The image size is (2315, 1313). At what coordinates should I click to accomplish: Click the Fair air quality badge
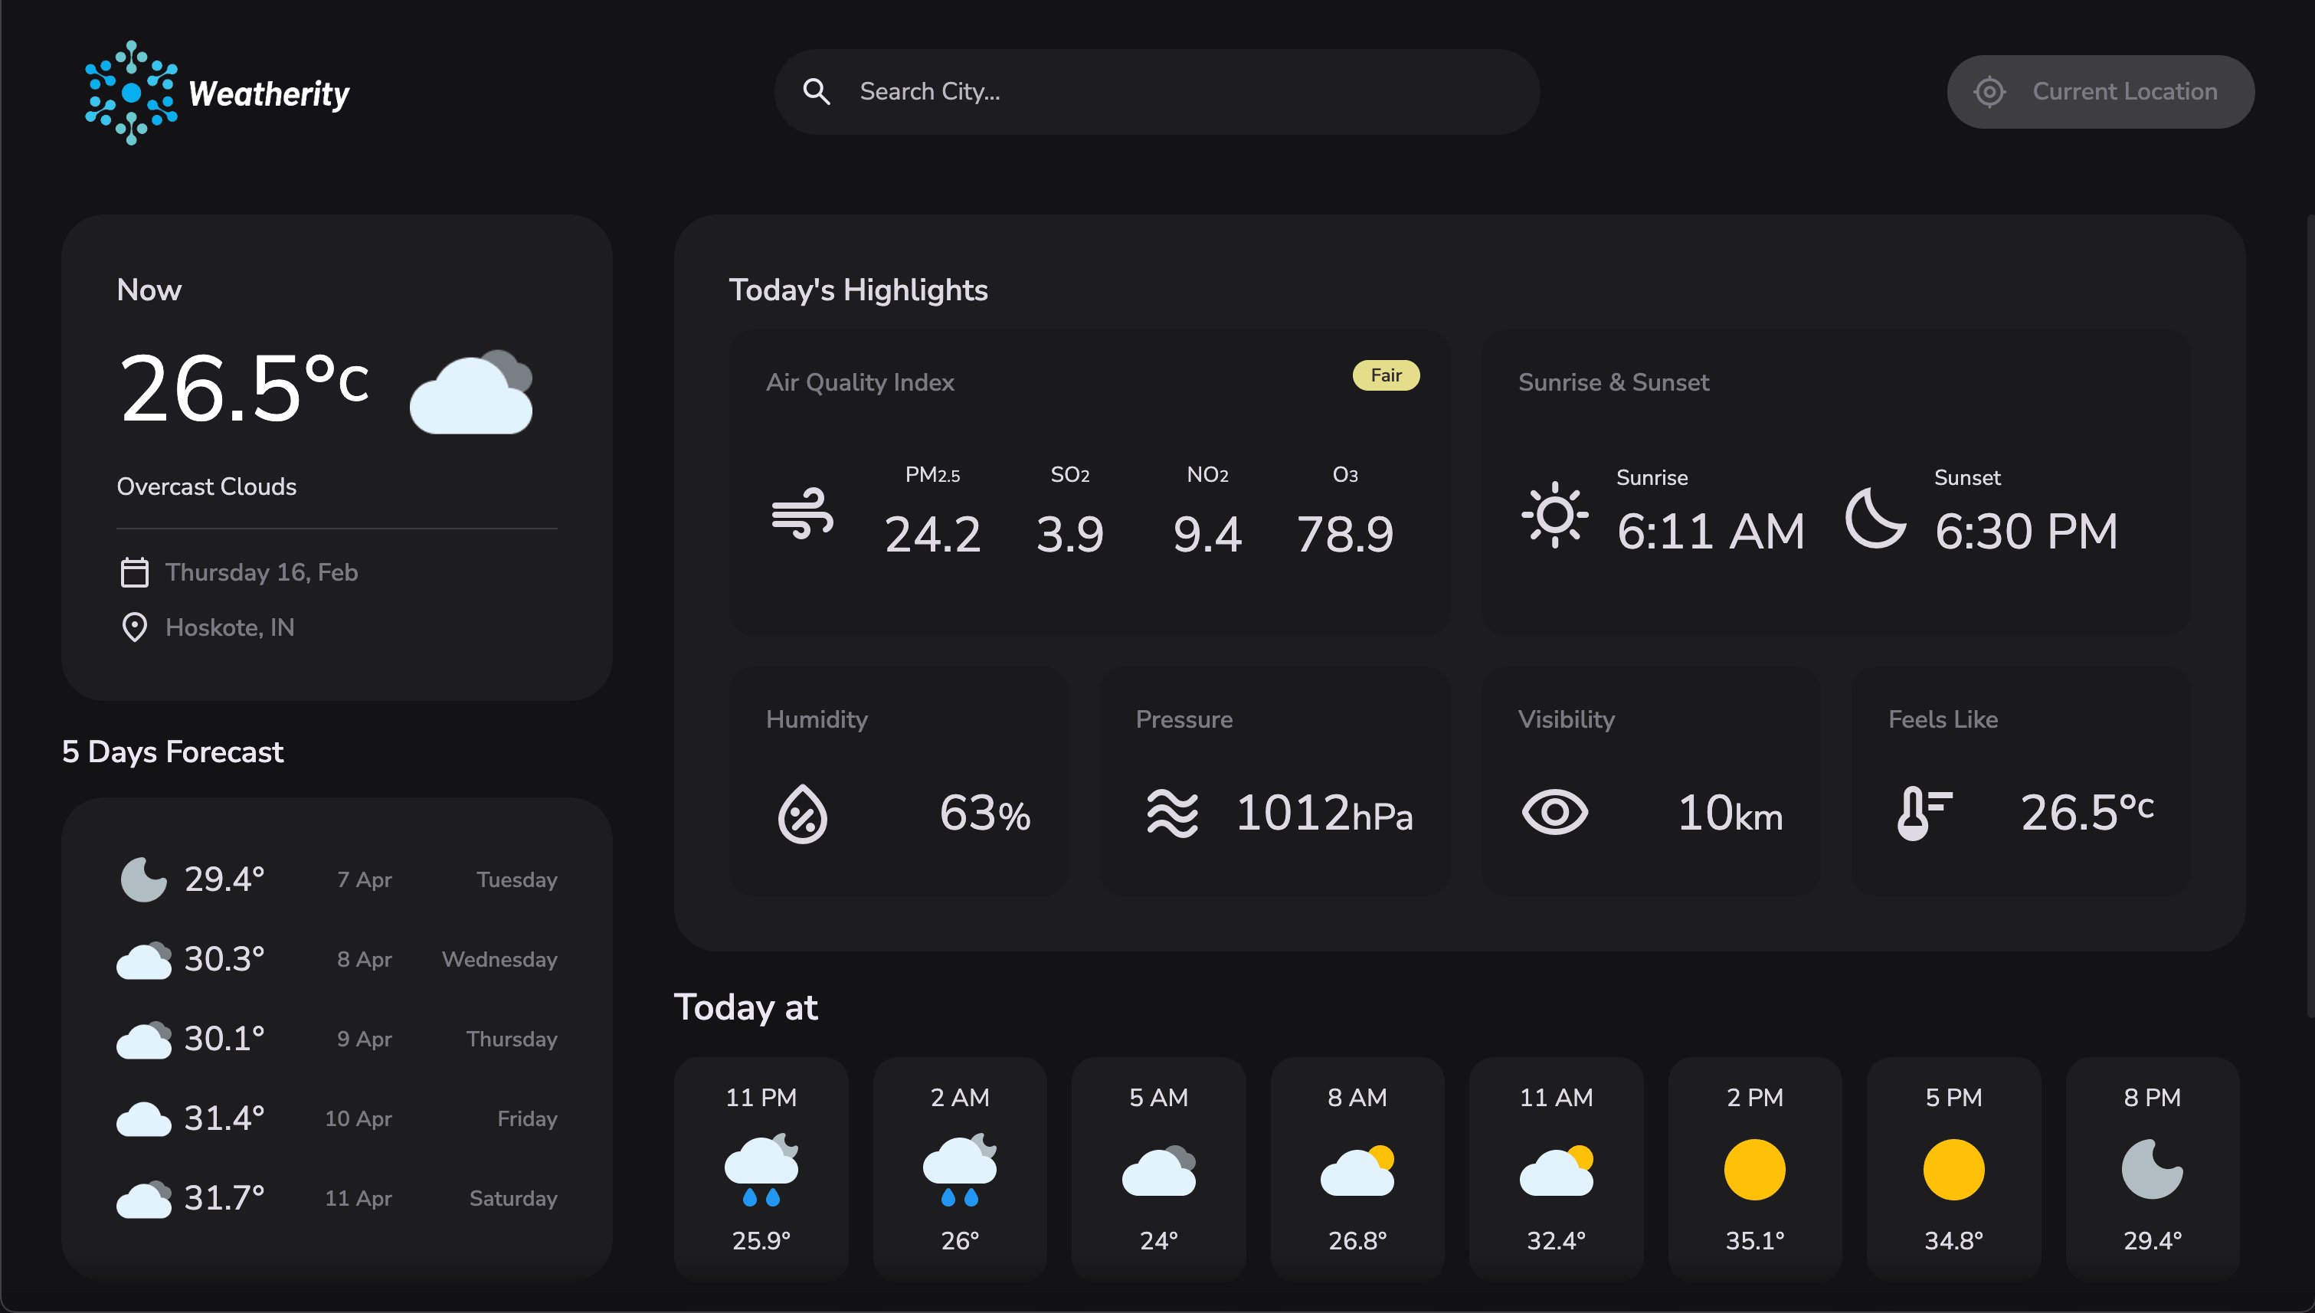click(1386, 375)
